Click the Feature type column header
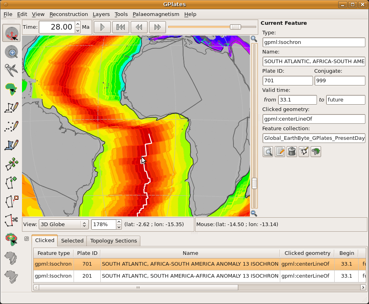 pyautogui.click(x=54, y=253)
